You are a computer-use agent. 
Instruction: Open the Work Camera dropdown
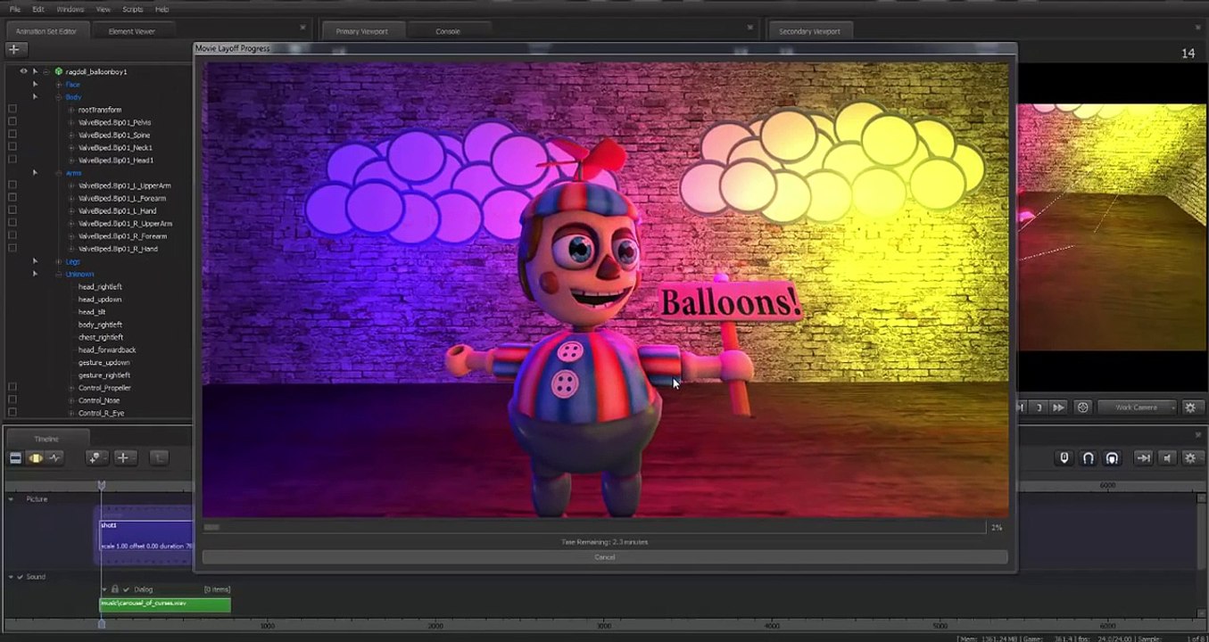pyautogui.click(x=1139, y=407)
